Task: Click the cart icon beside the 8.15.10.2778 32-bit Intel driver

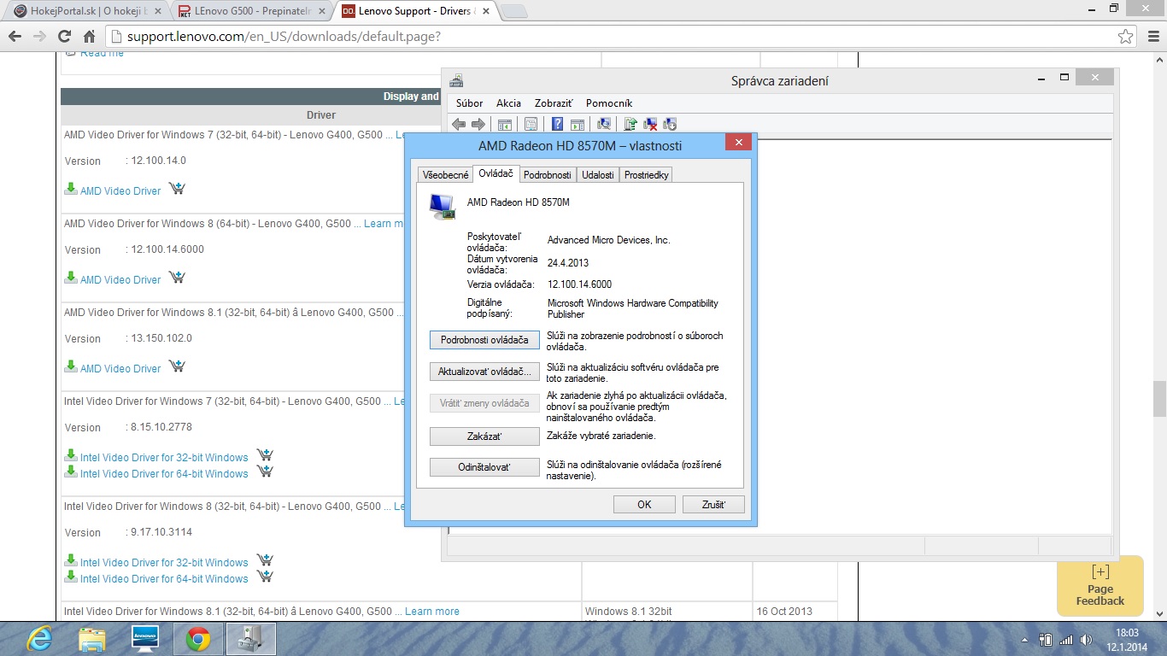Action: pos(265,455)
